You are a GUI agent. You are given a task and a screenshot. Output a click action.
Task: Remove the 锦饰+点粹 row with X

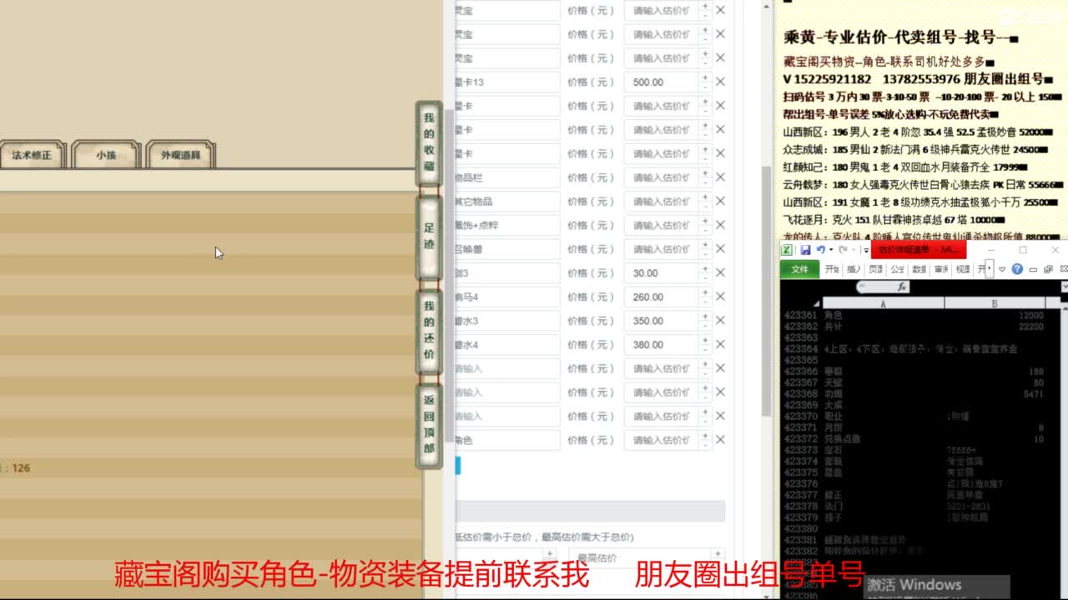tap(720, 225)
